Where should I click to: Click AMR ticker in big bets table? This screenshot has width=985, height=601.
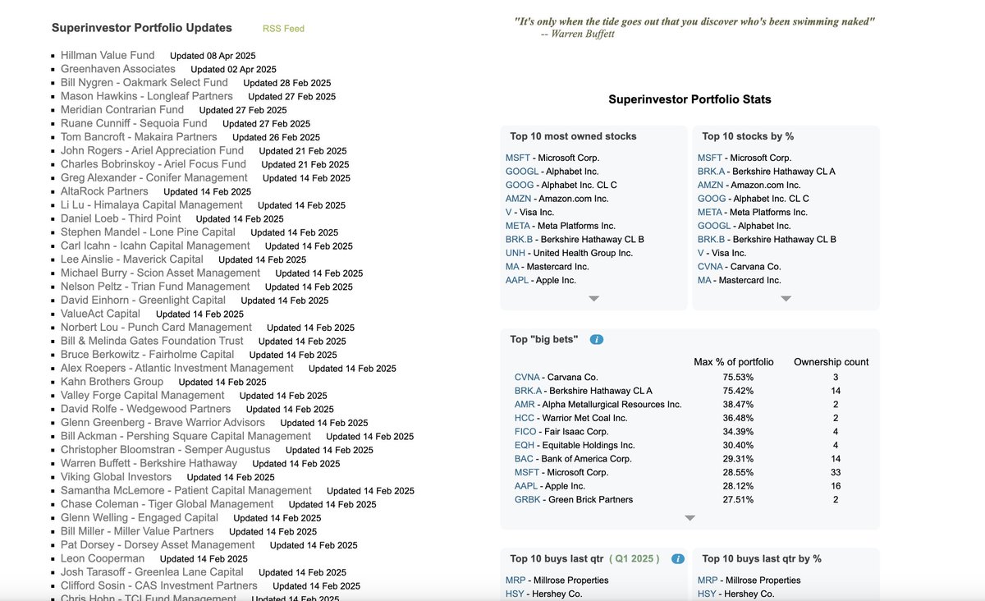pos(525,405)
